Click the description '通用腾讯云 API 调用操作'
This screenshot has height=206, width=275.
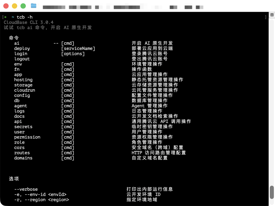(x=161, y=121)
